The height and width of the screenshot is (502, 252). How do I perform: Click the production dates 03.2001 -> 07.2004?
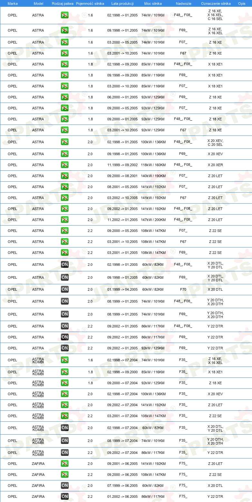[x=122, y=416]
